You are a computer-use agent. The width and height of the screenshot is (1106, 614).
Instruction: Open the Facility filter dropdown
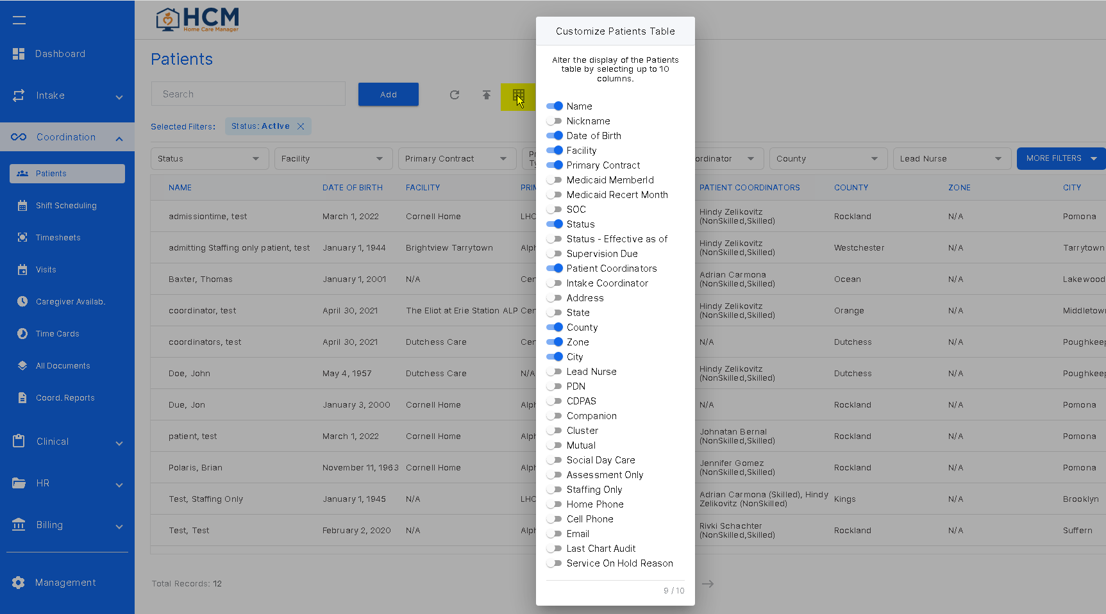[x=332, y=159]
